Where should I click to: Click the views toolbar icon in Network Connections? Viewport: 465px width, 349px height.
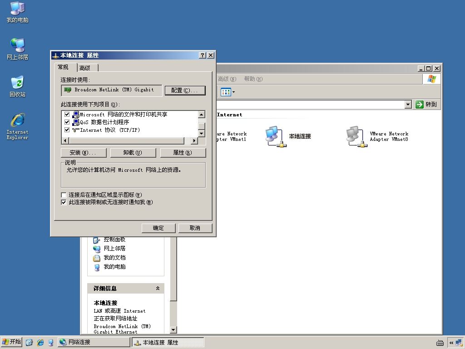click(226, 92)
